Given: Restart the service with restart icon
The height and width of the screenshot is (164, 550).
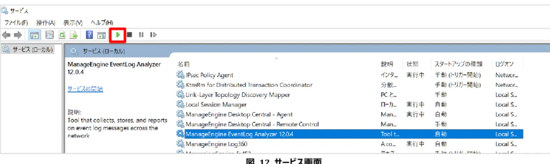Looking at the screenshot, I should pyautogui.click(x=153, y=35).
